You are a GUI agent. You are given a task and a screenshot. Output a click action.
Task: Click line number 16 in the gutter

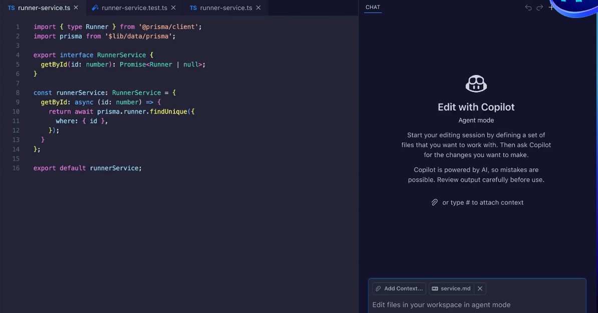[16, 168]
